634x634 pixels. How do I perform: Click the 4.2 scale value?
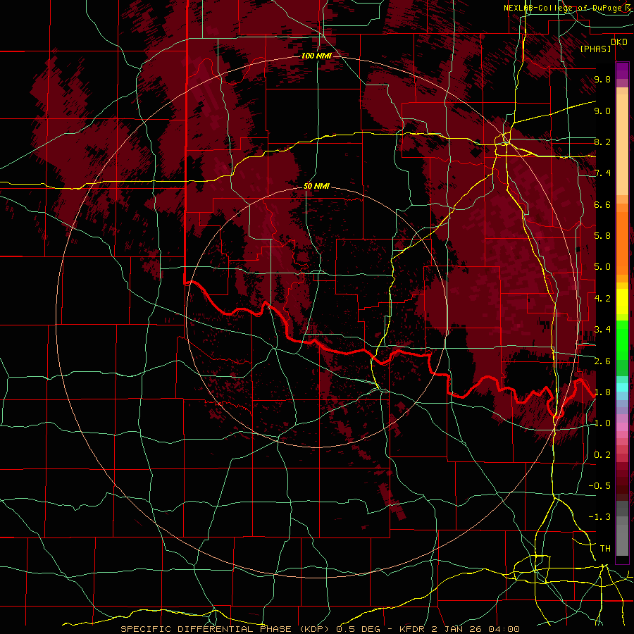coord(602,299)
